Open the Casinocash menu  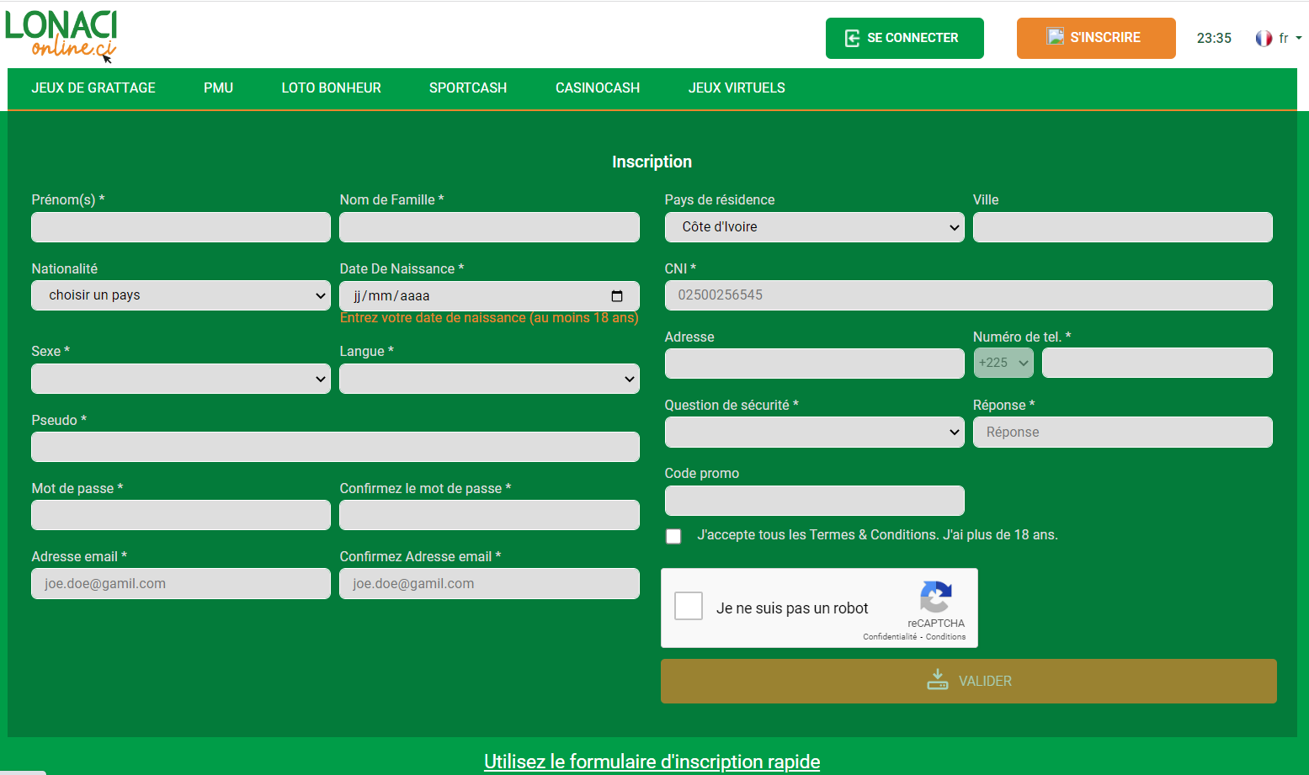[x=598, y=88]
